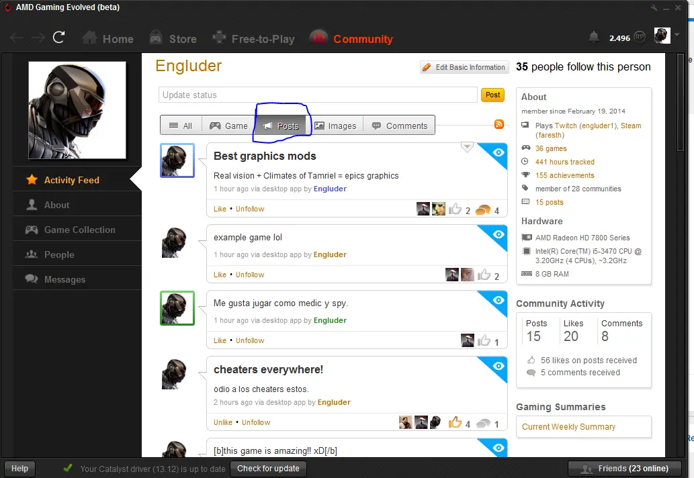Click the RP reward points icon
694x478 pixels.
click(x=640, y=38)
